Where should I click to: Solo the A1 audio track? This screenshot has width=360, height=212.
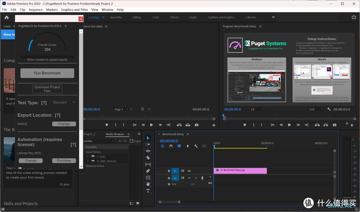coord(196,178)
